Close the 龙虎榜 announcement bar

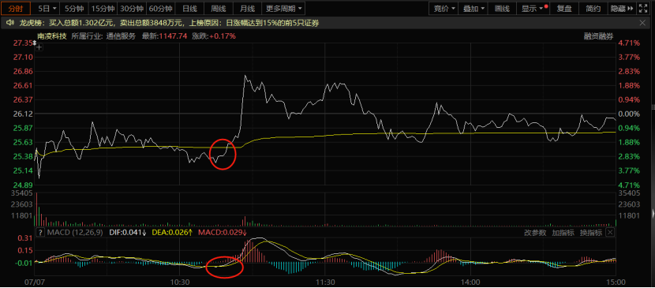(643, 23)
